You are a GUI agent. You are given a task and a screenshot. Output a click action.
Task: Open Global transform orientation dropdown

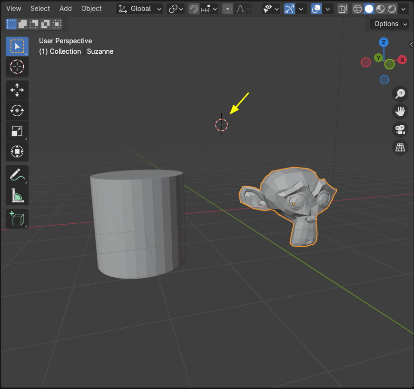139,9
